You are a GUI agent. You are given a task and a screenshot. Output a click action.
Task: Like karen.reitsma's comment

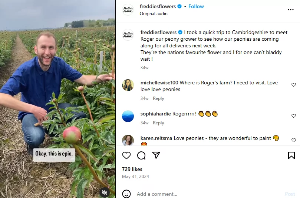pos(294,140)
